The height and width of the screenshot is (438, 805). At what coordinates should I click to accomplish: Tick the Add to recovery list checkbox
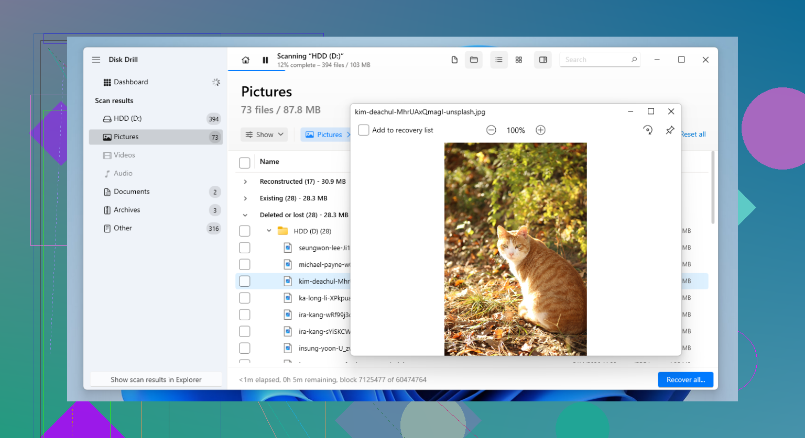coord(364,130)
